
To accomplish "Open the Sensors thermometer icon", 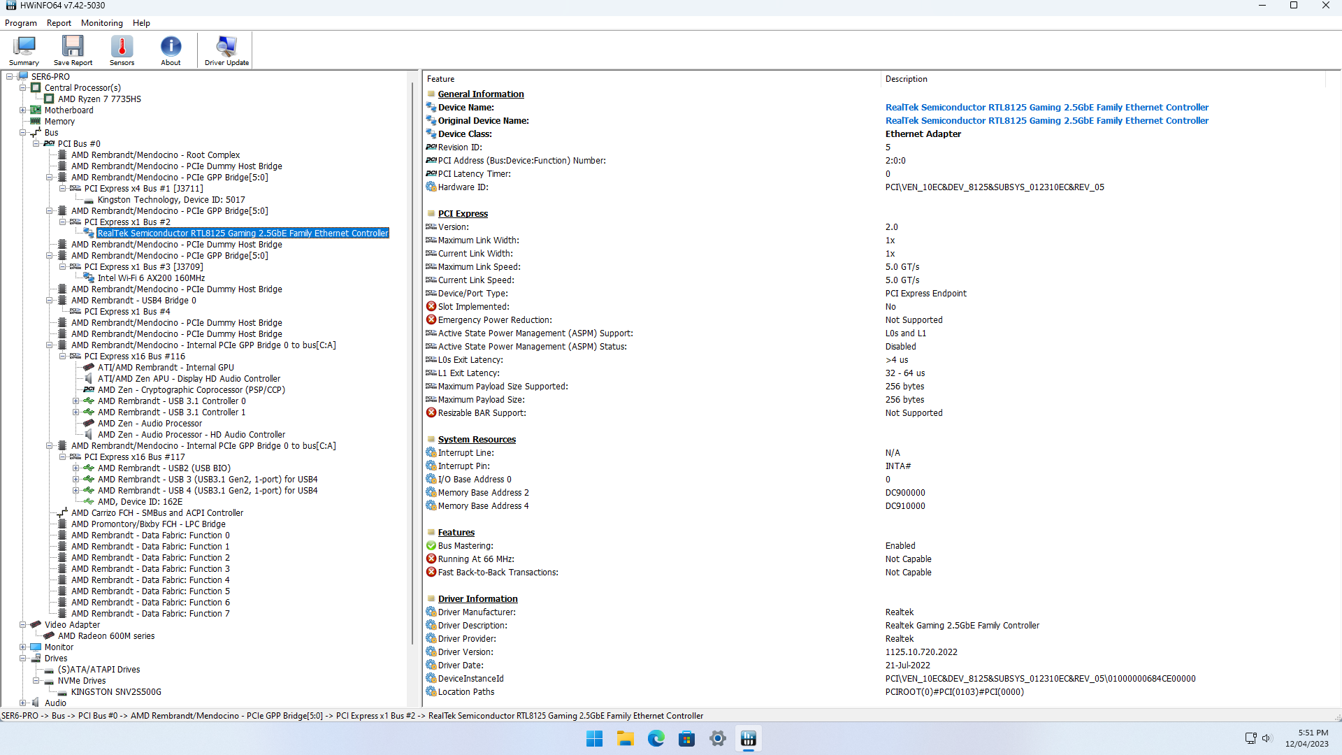I will tap(122, 50).
